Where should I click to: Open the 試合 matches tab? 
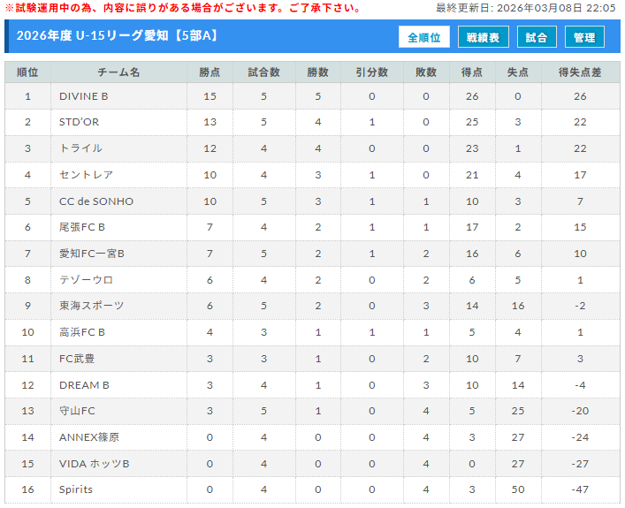536,37
